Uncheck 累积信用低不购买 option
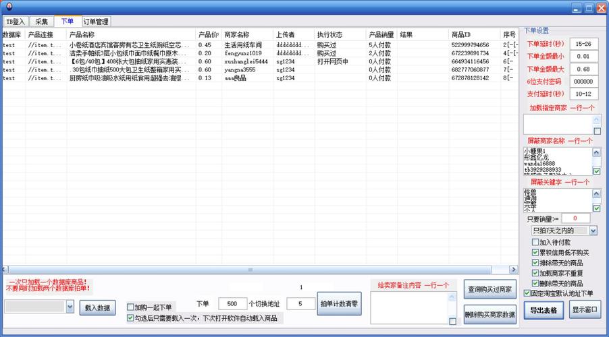 tap(536, 253)
